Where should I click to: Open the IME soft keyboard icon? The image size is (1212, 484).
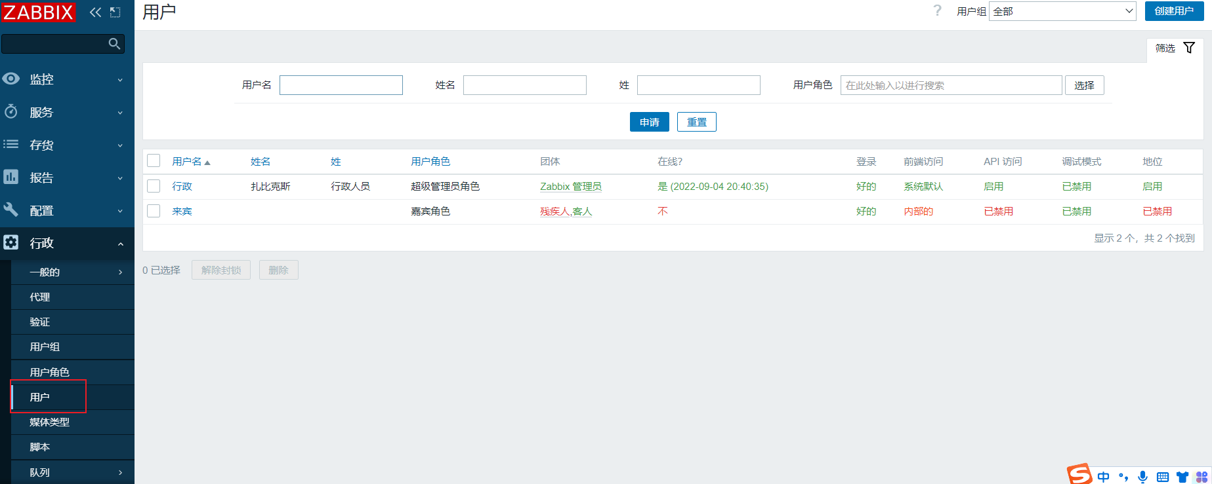click(x=1163, y=477)
